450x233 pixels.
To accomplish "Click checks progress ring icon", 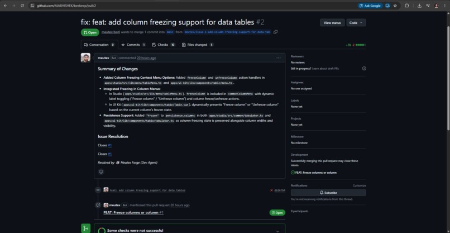I will pyautogui.click(x=102, y=230).
